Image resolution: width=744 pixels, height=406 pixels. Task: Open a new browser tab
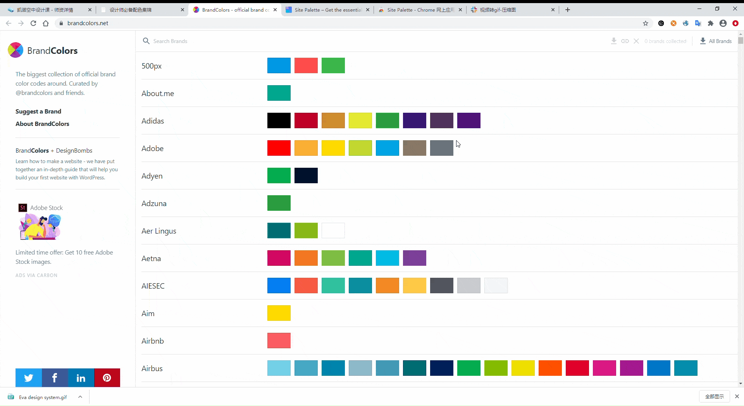(568, 10)
